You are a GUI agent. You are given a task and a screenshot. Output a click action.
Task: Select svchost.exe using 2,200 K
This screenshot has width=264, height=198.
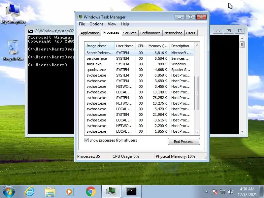coord(139,126)
